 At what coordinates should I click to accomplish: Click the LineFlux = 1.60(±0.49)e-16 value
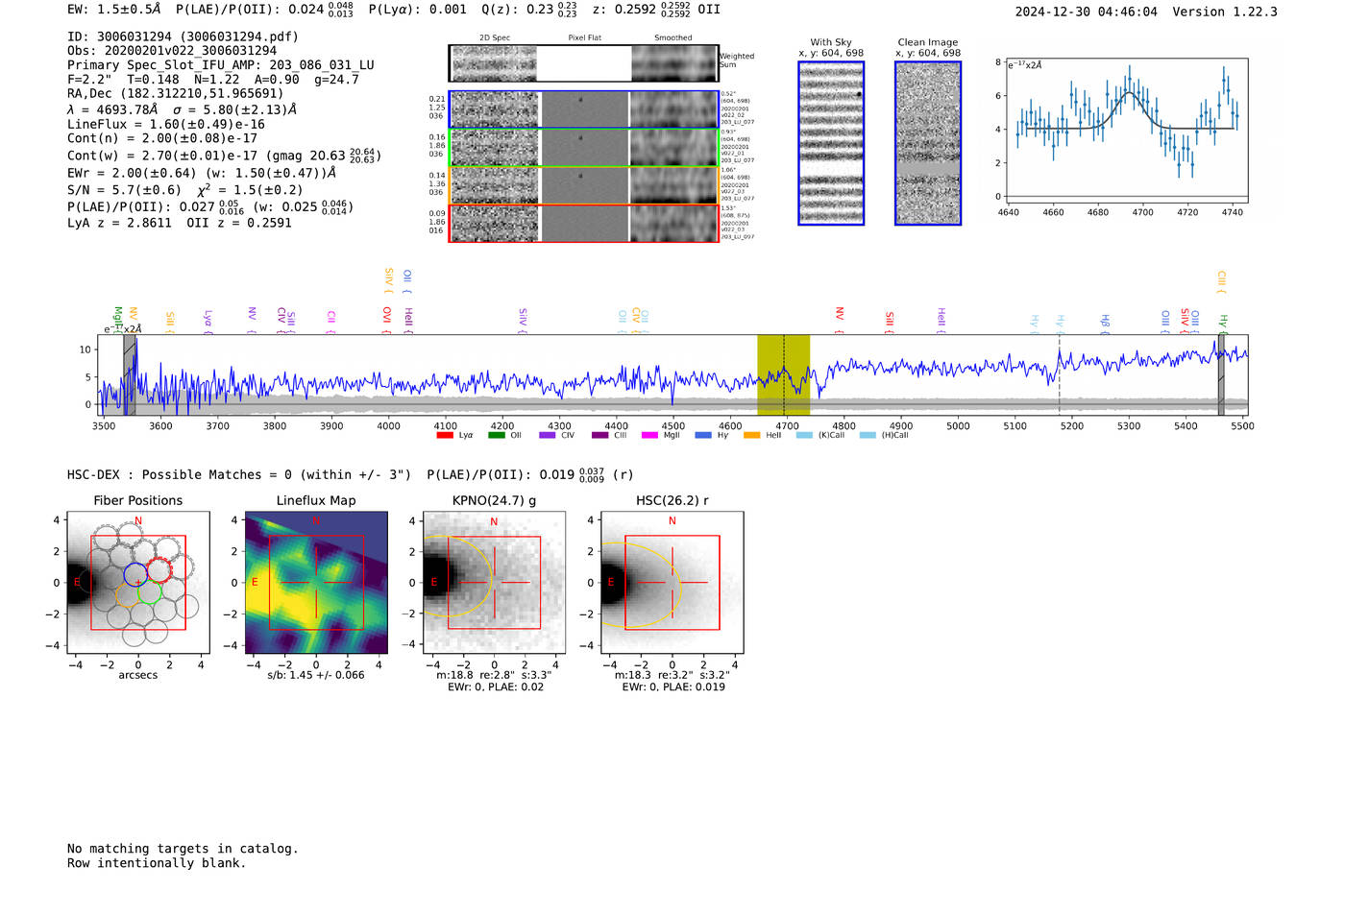pos(166,124)
